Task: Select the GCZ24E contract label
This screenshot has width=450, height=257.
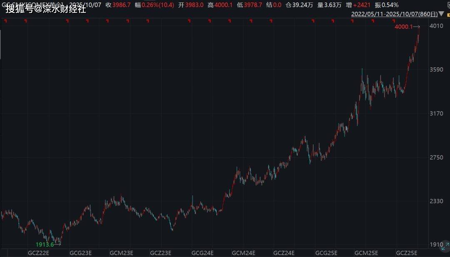Action: tap(284, 253)
